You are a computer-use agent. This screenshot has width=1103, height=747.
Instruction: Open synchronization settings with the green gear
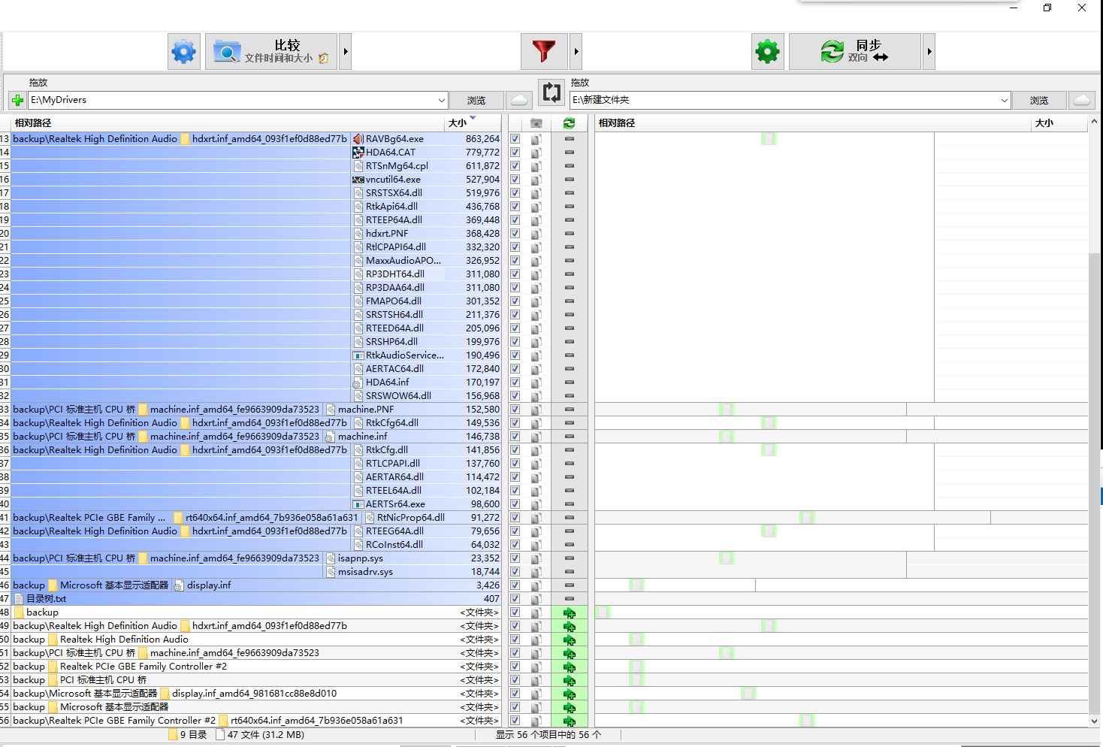coord(768,52)
